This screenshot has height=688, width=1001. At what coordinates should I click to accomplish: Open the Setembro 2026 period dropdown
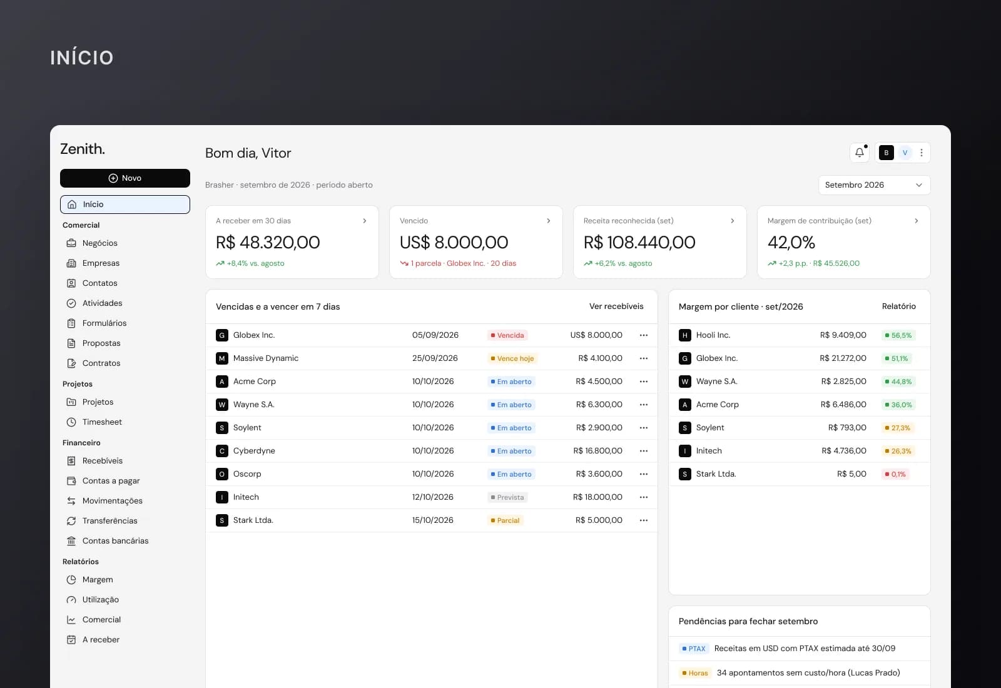click(x=874, y=185)
